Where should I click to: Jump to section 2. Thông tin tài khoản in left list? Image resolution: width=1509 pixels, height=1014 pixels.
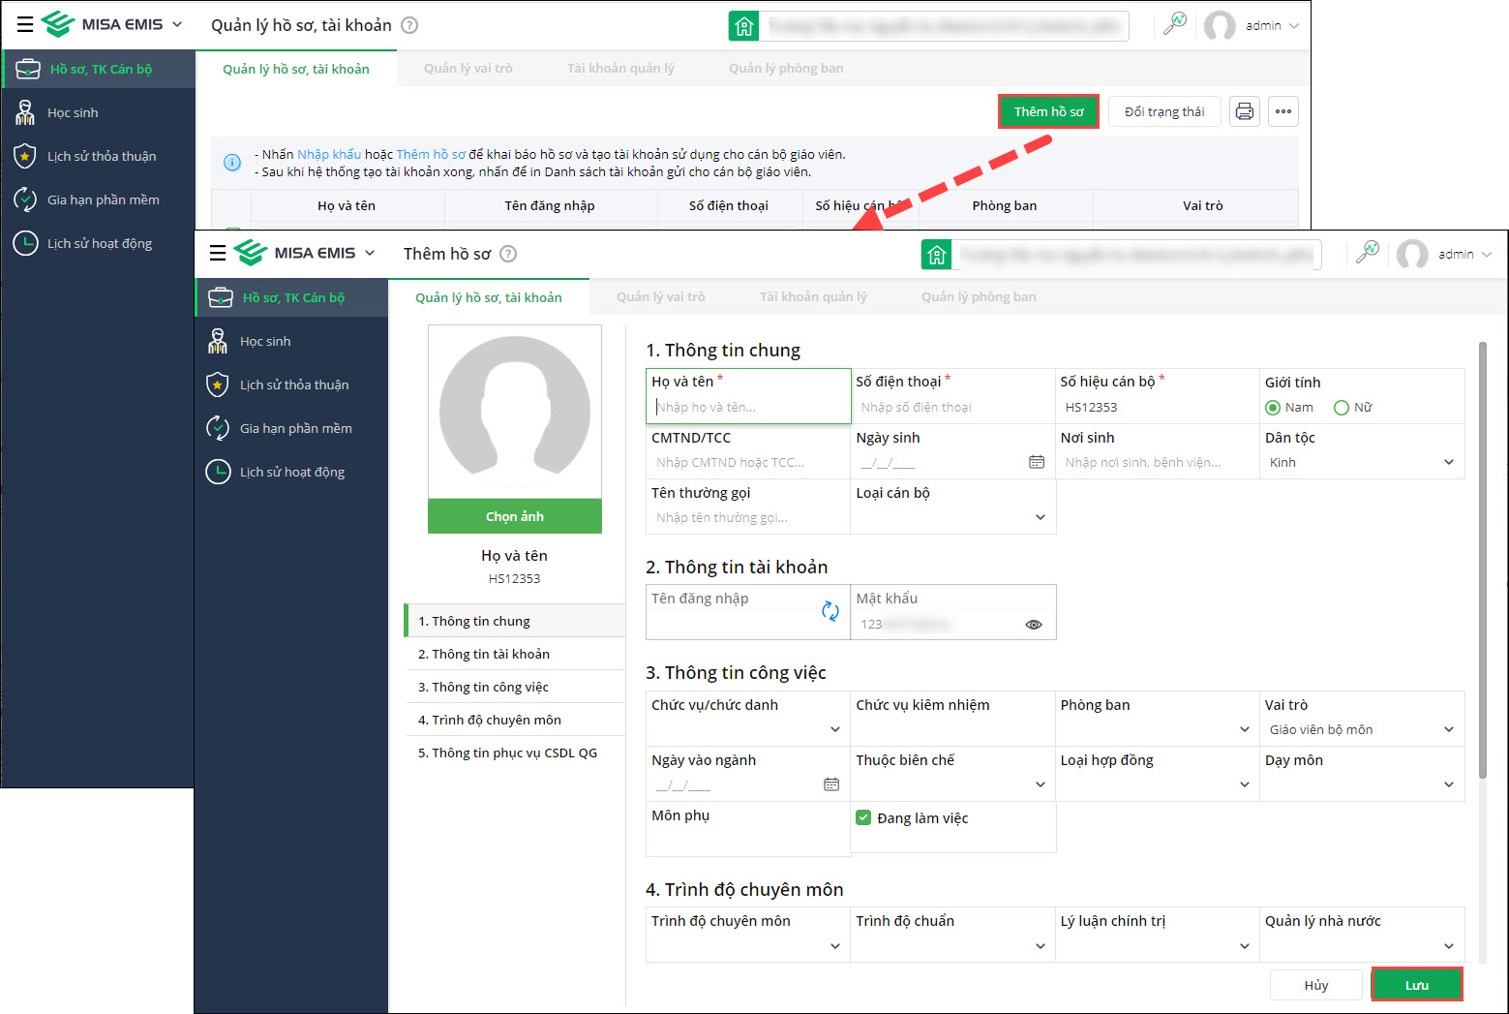click(x=515, y=654)
